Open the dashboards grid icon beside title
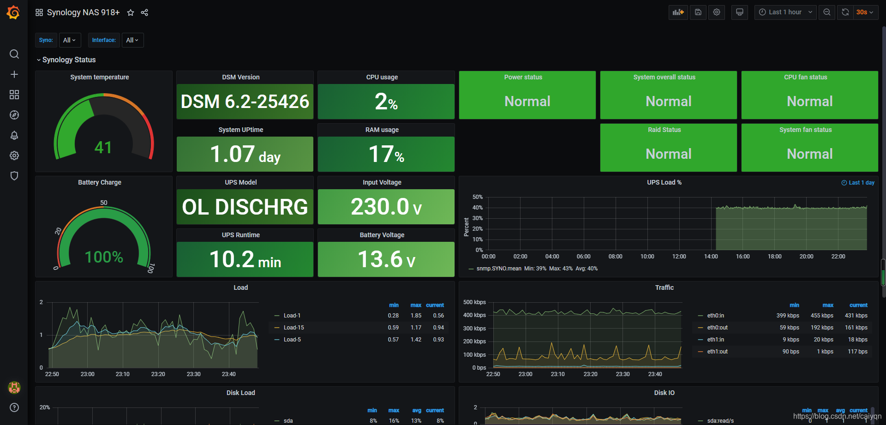The width and height of the screenshot is (886, 425). pyautogui.click(x=39, y=12)
